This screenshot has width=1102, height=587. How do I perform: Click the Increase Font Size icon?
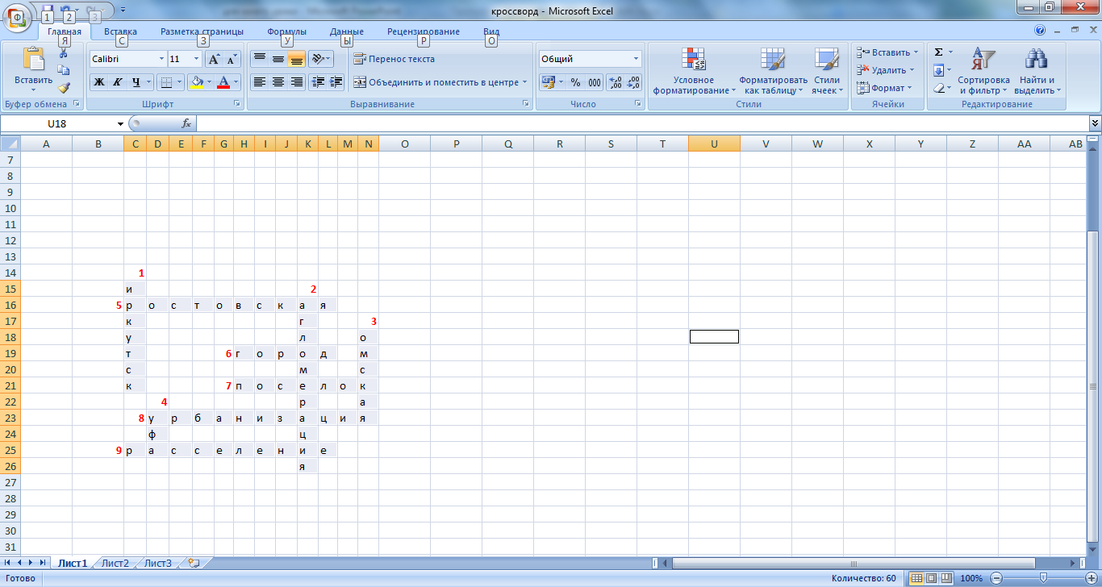pos(214,59)
